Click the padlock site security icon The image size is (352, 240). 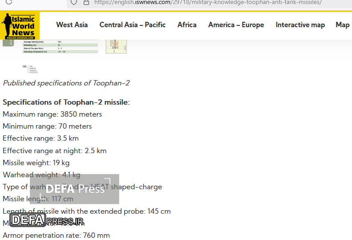pyautogui.click(x=86, y=2)
